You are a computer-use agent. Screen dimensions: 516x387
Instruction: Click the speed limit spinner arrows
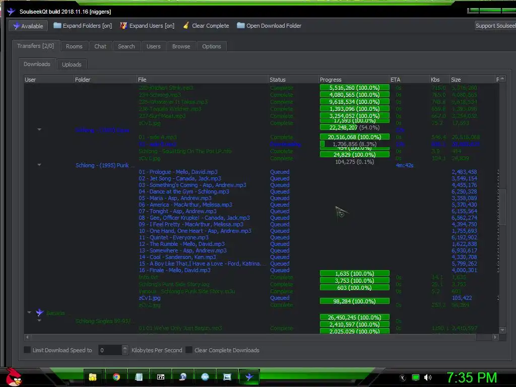pos(125,350)
